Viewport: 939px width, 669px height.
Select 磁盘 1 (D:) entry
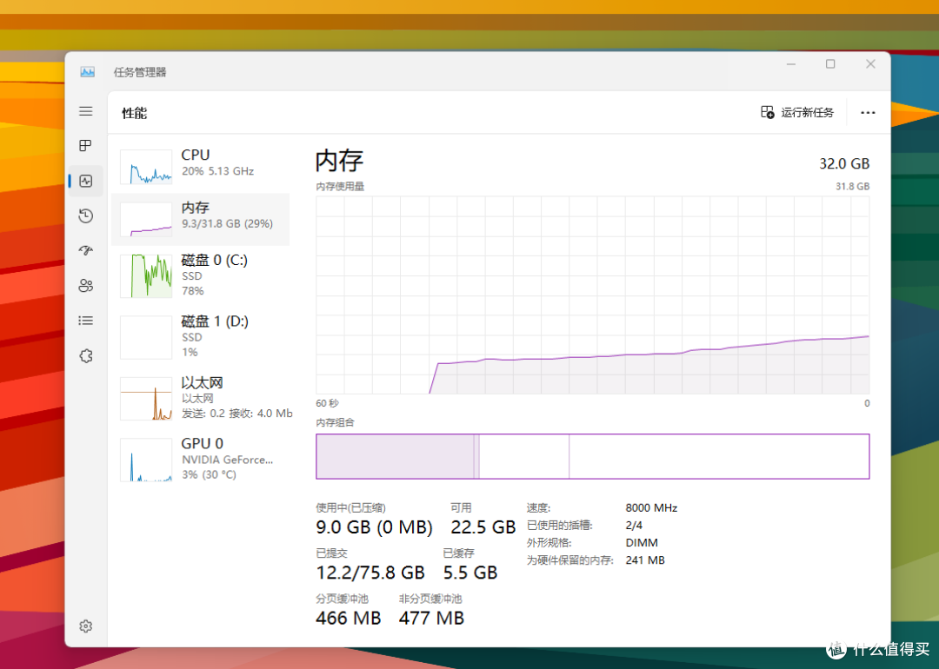(x=200, y=336)
